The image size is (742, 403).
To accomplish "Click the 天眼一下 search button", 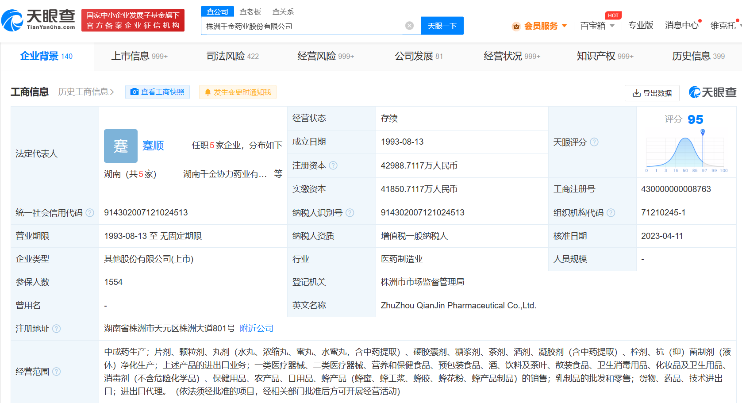I will (442, 26).
